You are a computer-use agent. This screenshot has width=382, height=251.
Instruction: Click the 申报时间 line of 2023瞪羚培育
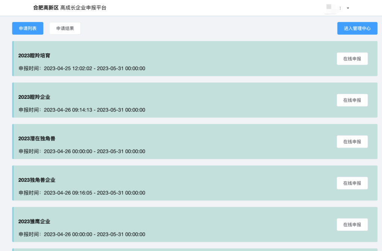point(82,68)
